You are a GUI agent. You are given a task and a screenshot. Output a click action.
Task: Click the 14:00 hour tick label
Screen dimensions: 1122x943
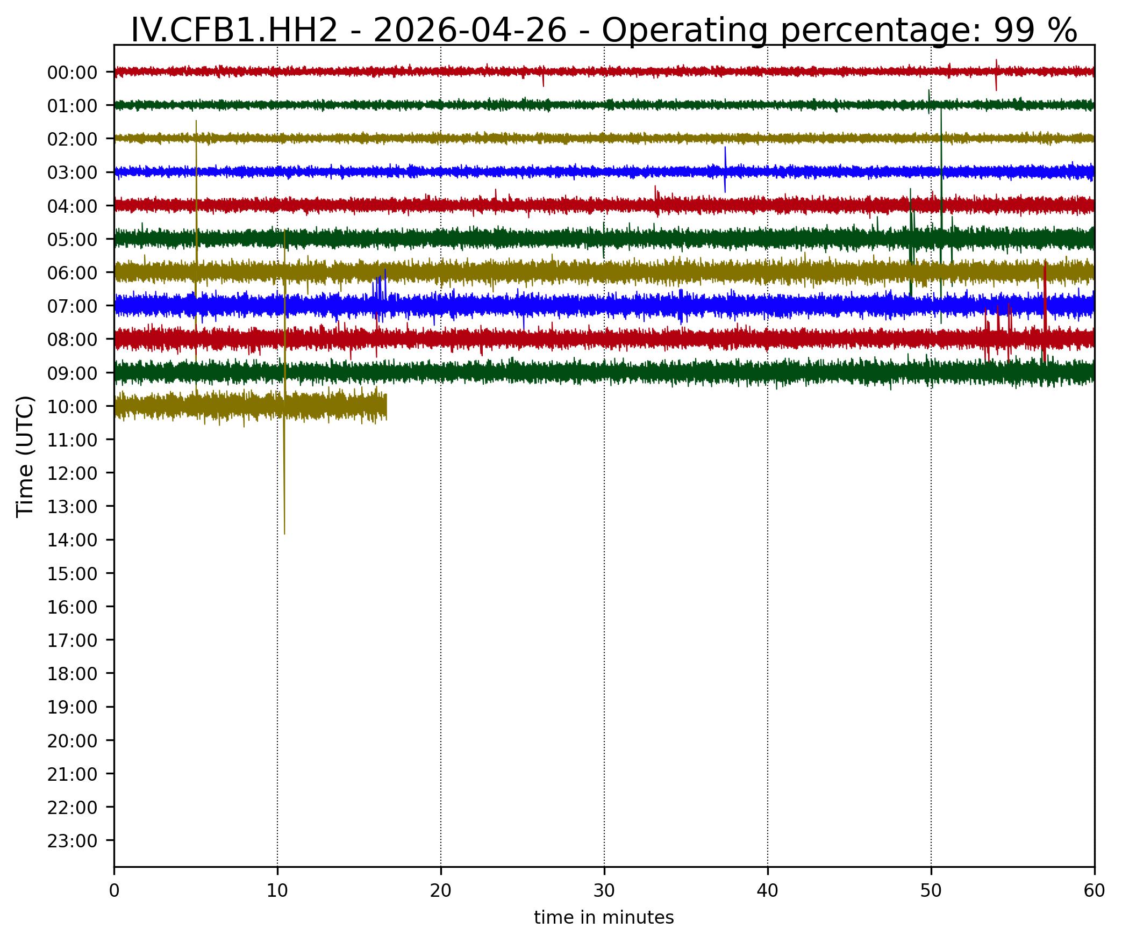click(72, 541)
